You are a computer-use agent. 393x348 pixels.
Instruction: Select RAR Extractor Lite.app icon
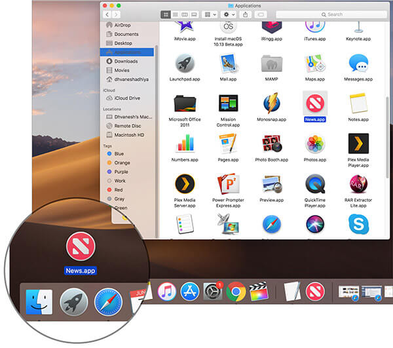point(358,184)
